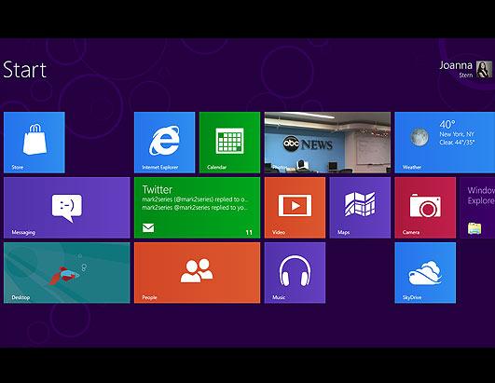This screenshot has width=495, height=383.
Task: Open the People tile
Action: 197,273
